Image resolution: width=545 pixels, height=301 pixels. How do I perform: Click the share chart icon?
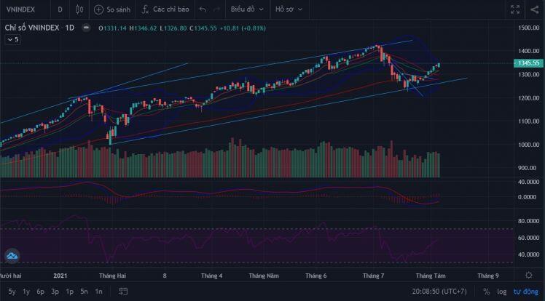click(x=535, y=9)
